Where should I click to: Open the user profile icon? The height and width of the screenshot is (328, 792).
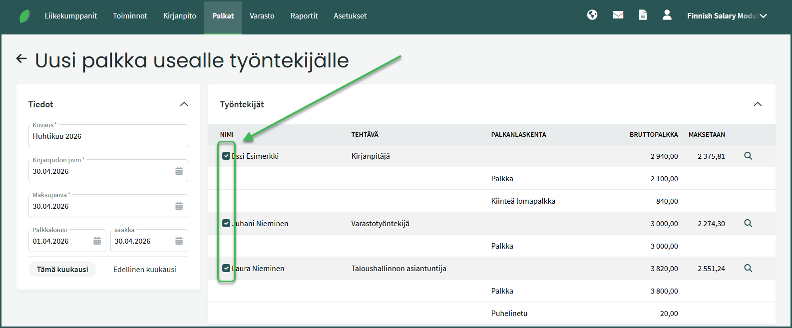pyautogui.click(x=667, y=15)
